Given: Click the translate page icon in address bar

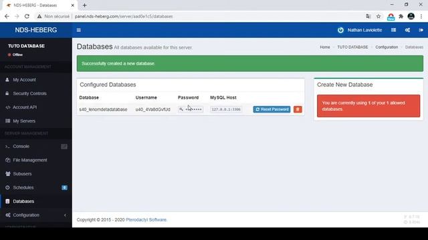Looking at the screenshot, I should (x=368, y=16).
